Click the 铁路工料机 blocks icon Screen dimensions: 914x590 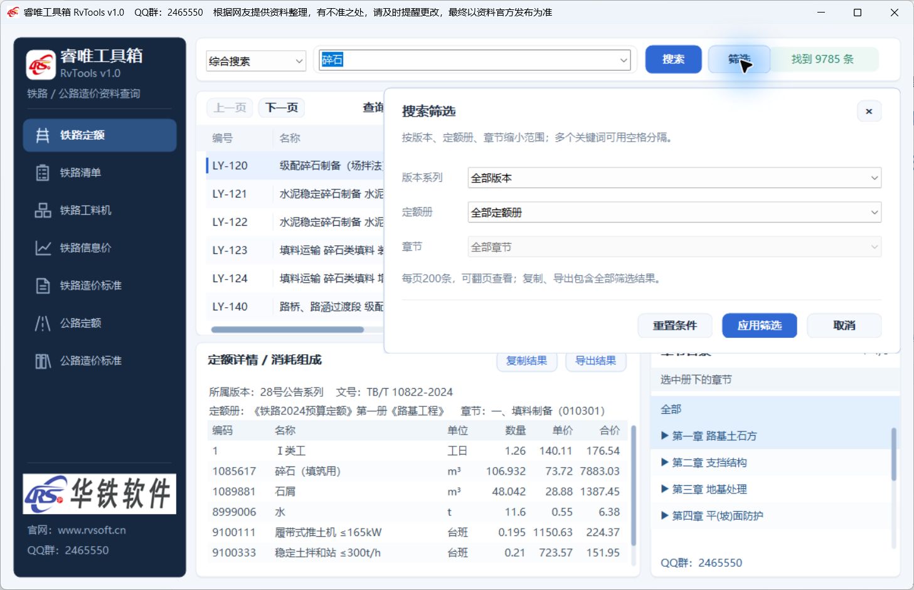tap(43, 211)
